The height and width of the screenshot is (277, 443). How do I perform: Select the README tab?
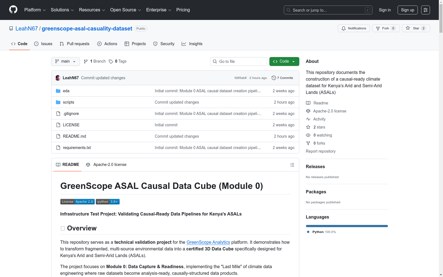68,165
